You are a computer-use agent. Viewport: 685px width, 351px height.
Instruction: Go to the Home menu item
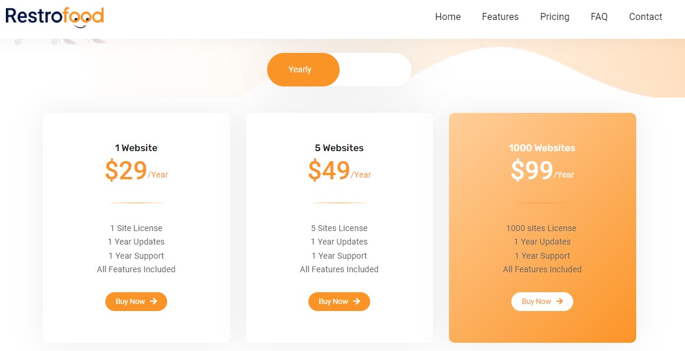point(448,17)
